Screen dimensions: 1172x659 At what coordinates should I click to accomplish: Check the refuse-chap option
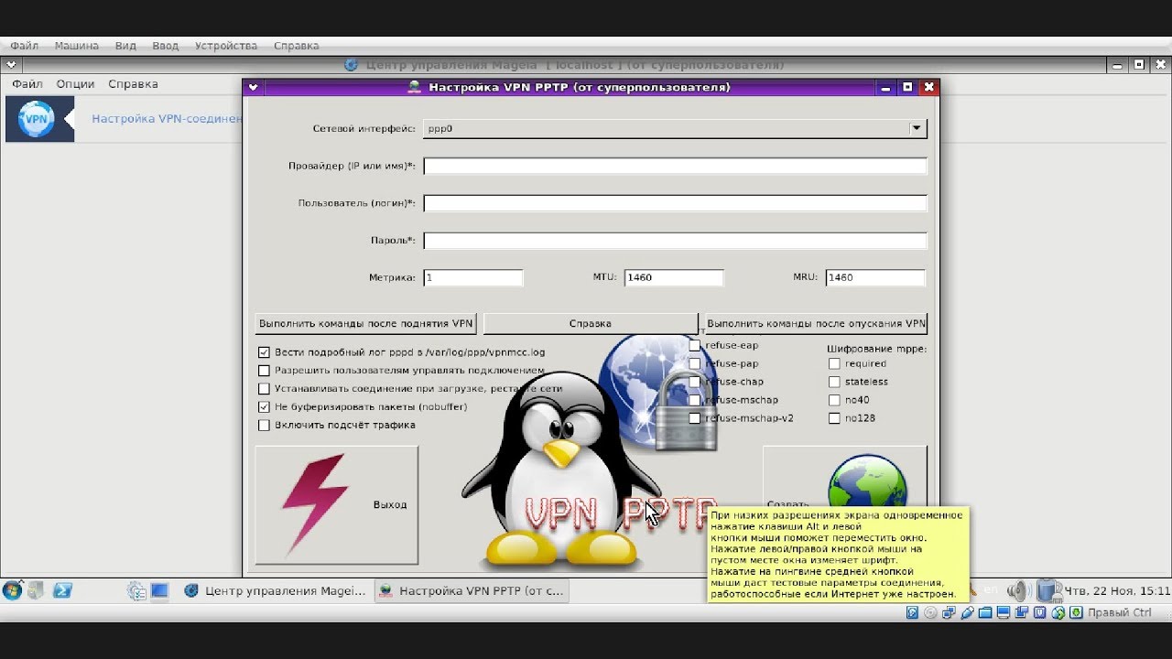coord(695,382)
